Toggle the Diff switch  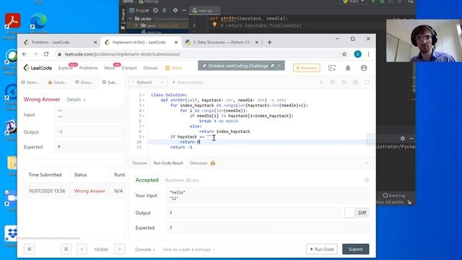(357, 213)
